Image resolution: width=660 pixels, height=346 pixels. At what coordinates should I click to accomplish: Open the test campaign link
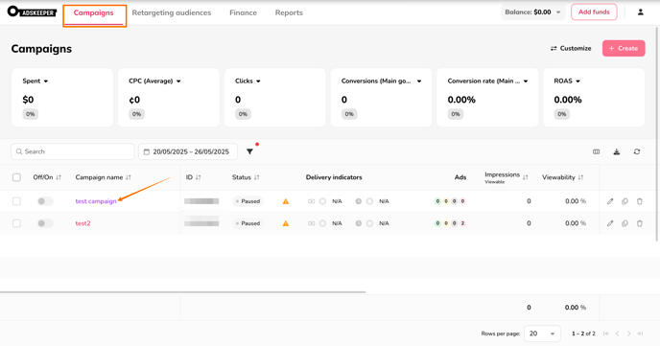96,201
